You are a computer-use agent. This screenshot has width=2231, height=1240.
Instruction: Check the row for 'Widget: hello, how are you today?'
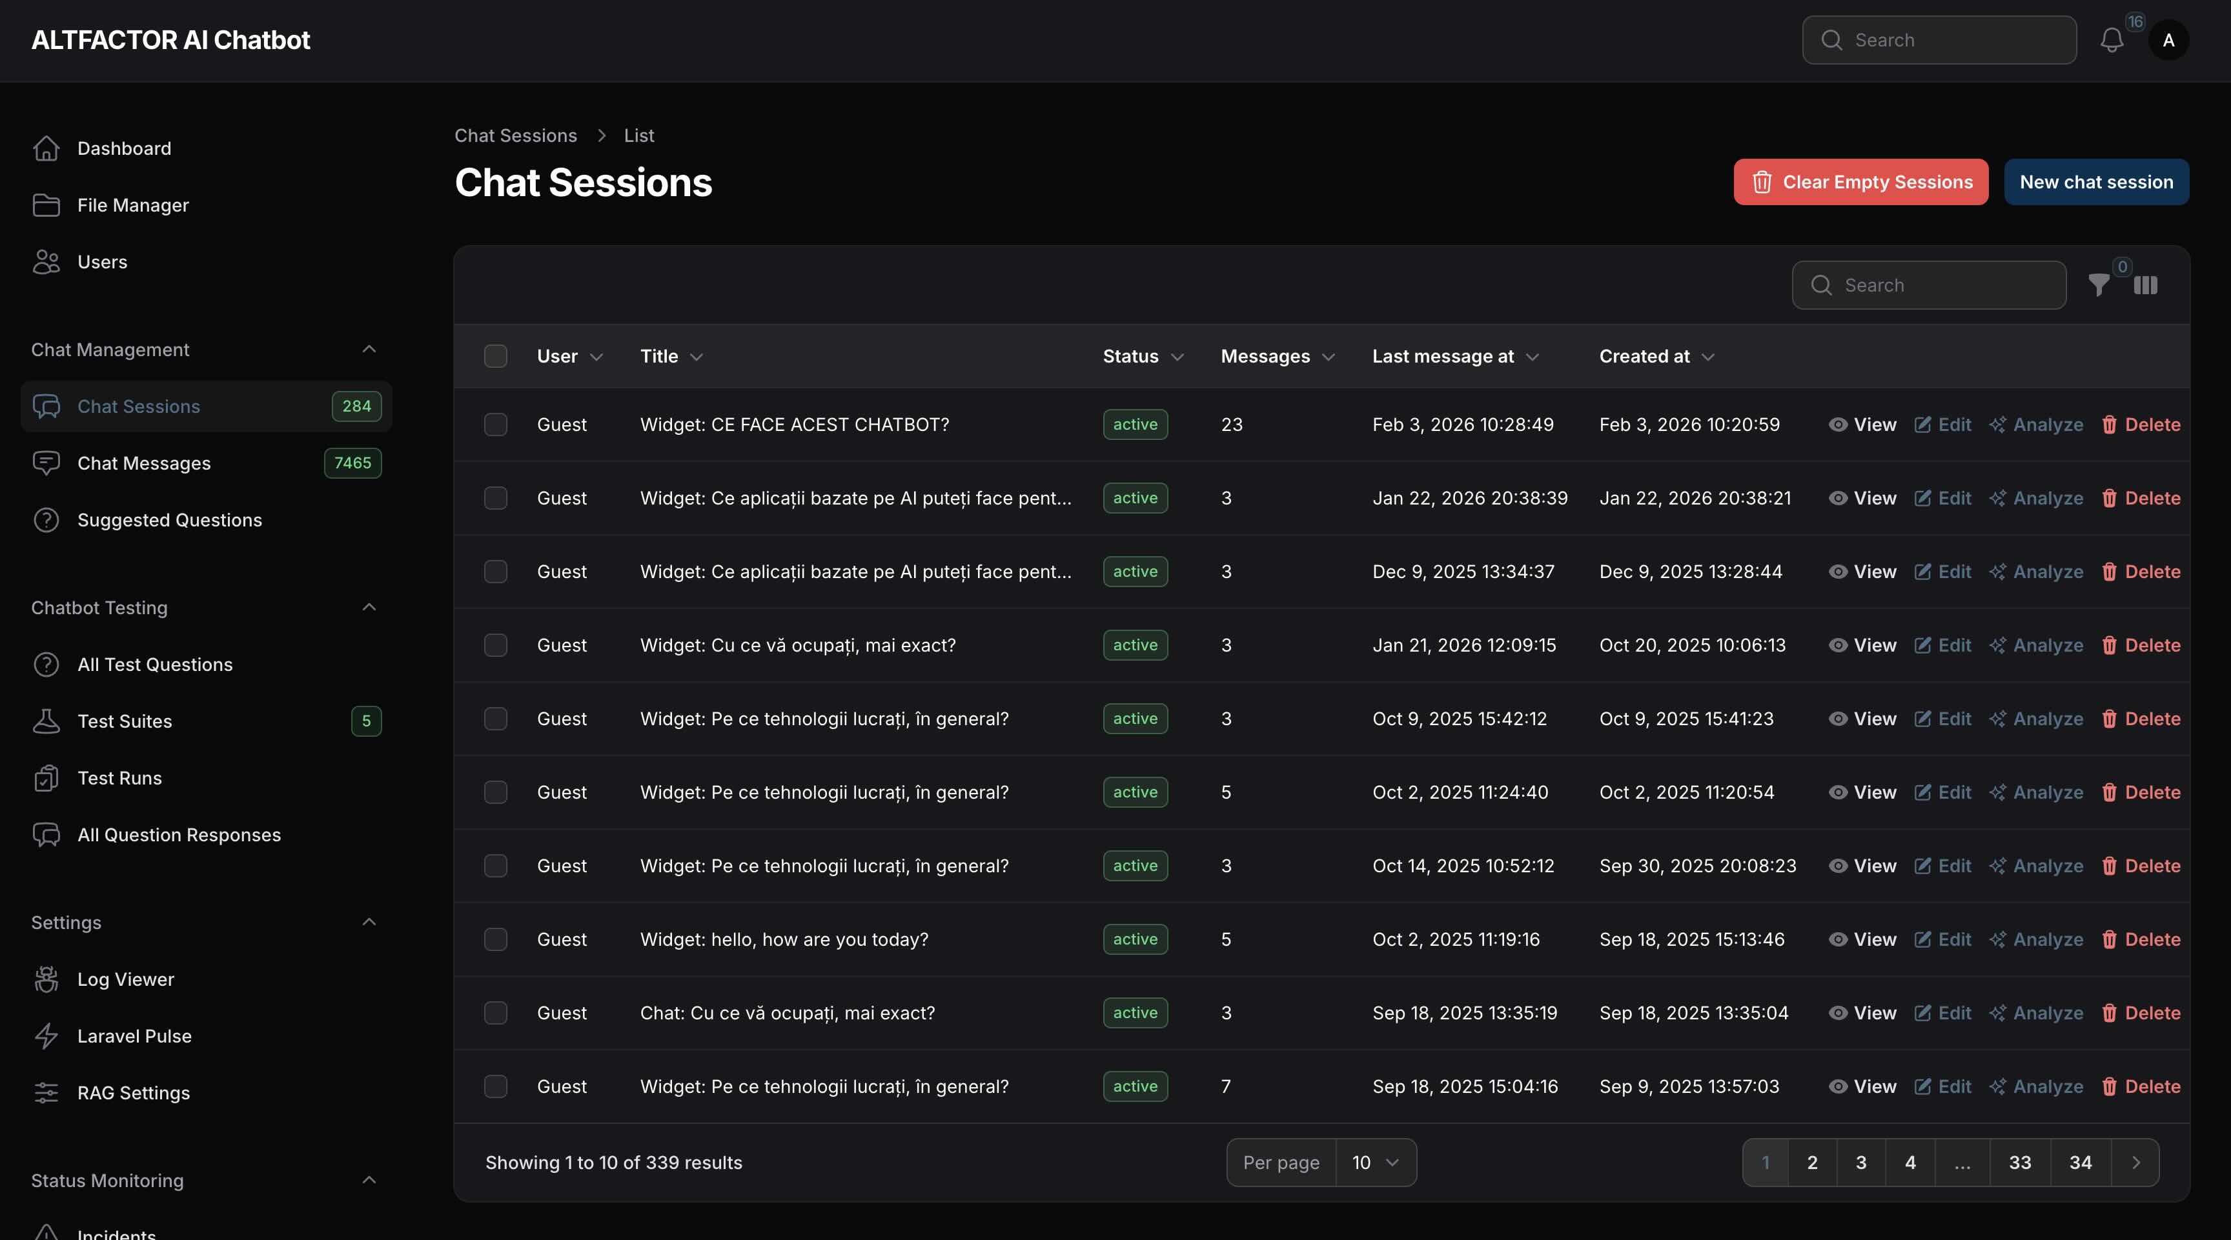[x=496, y=939]
